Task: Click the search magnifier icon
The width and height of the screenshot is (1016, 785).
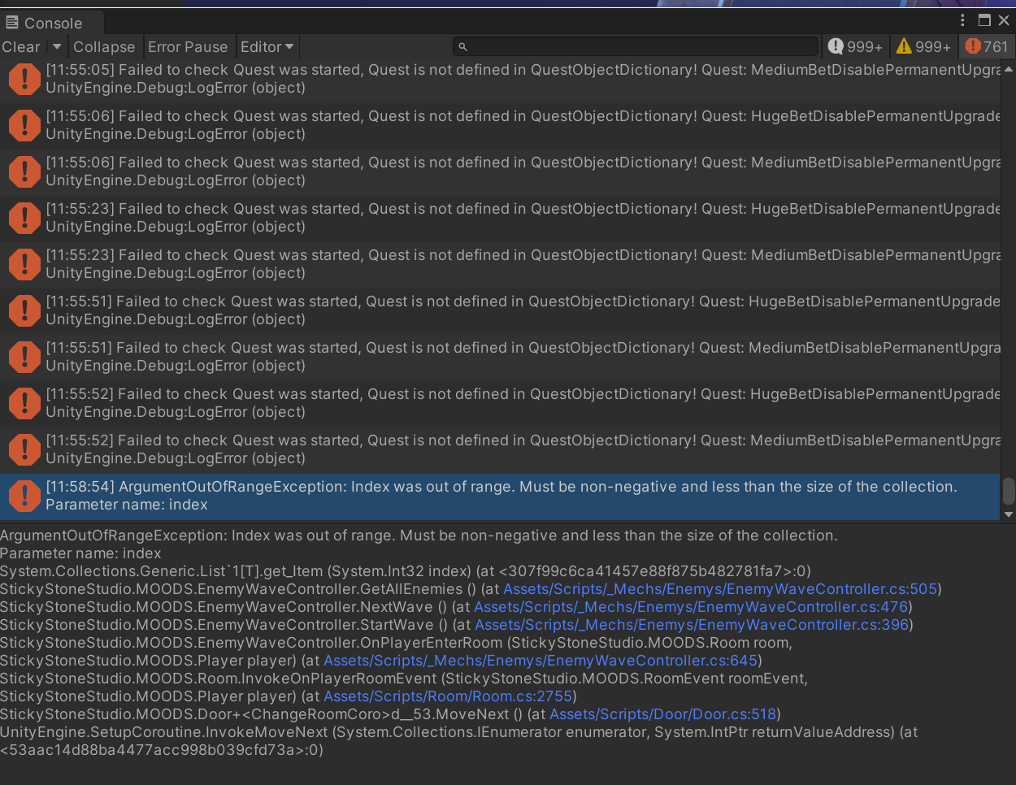Action: [x=462, y=47]
